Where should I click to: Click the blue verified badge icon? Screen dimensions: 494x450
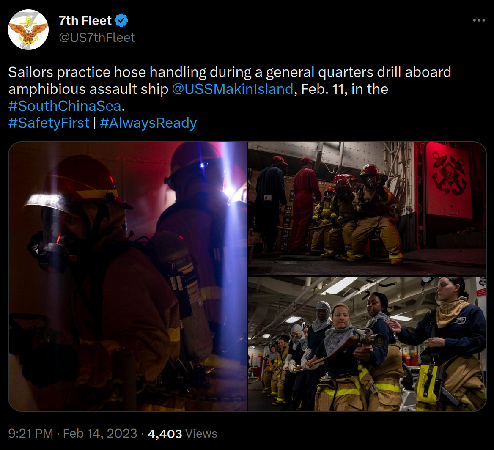[121, 20]
